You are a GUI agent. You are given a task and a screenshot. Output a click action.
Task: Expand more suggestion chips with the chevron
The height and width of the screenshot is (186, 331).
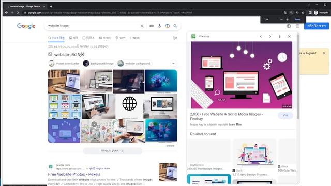tap(173, 63)
